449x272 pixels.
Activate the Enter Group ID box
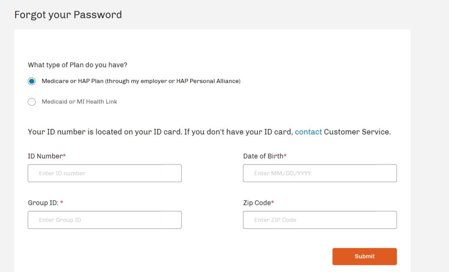click(x=104, y=220)
